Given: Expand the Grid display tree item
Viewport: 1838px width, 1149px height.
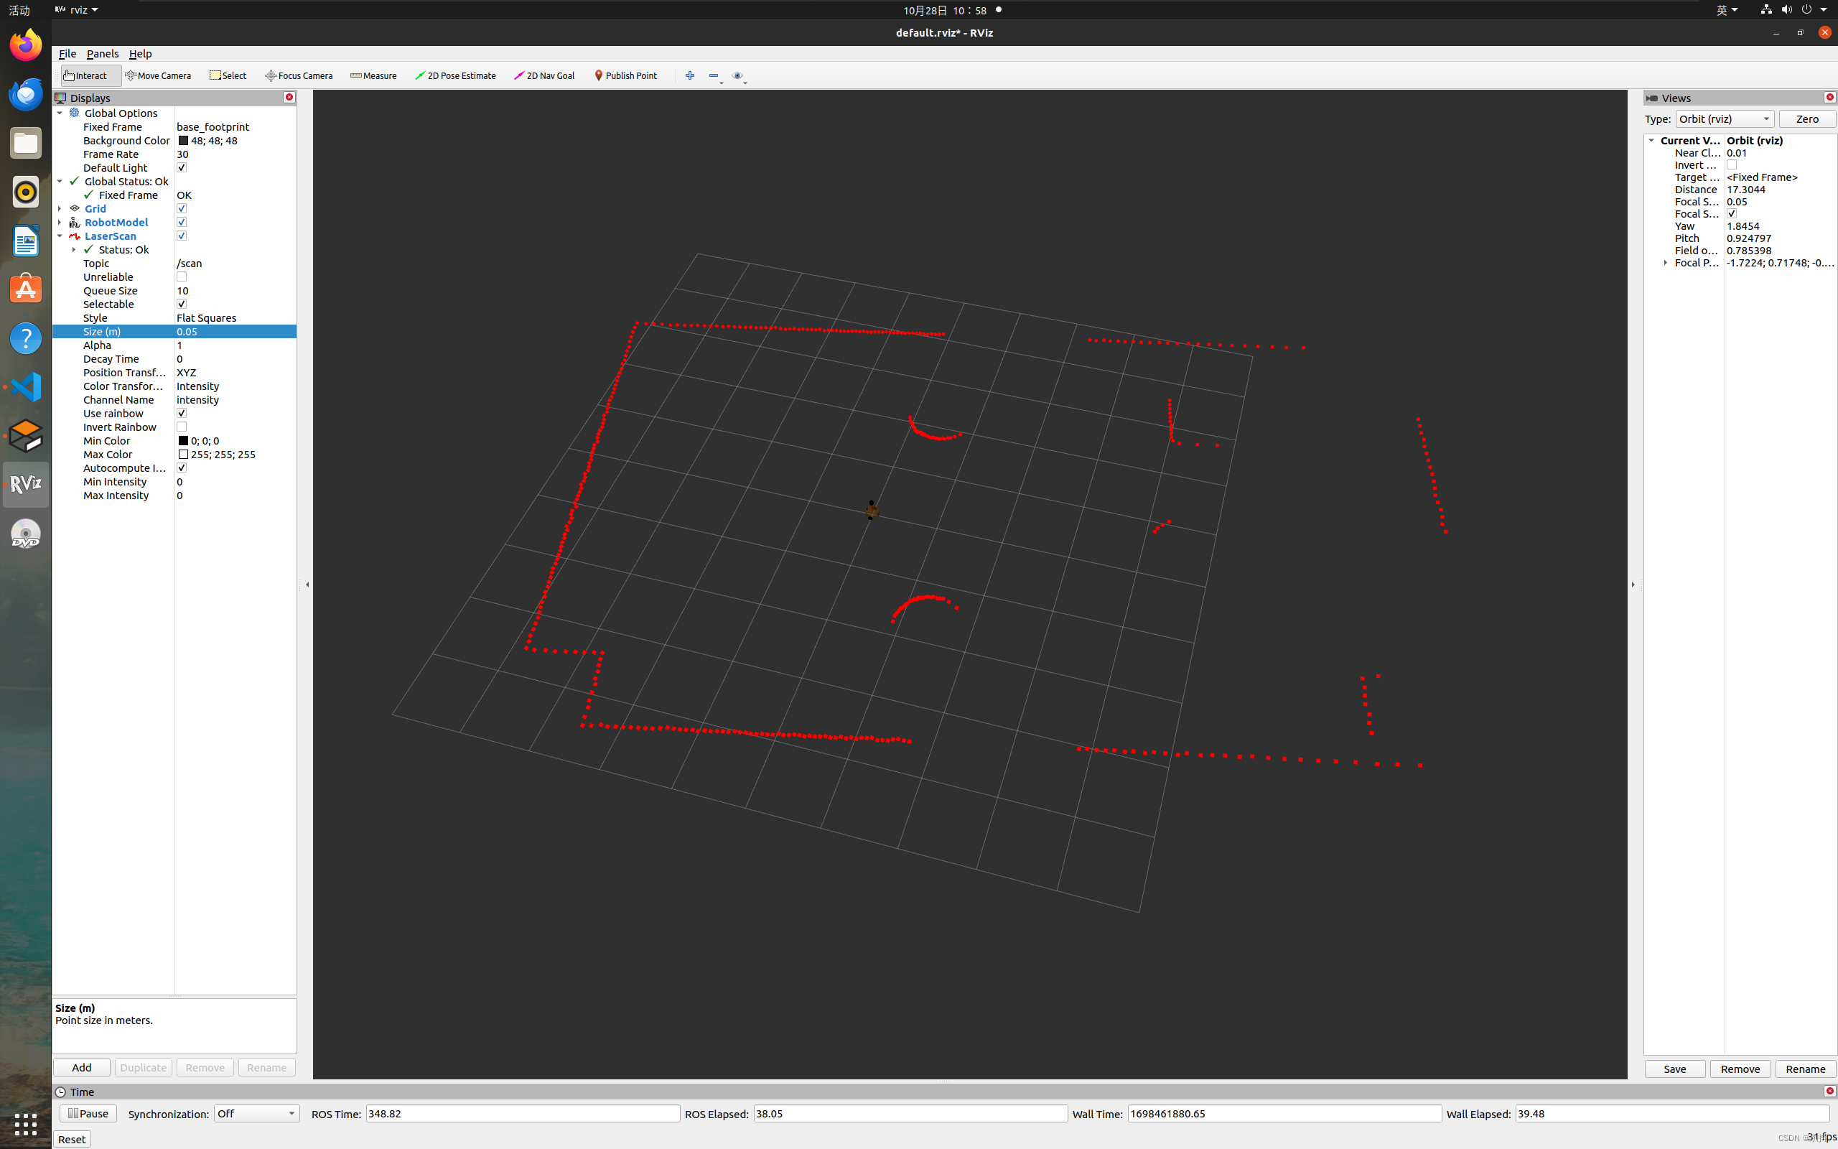Looking at the screenshot, I should click(x=60, y=208).
